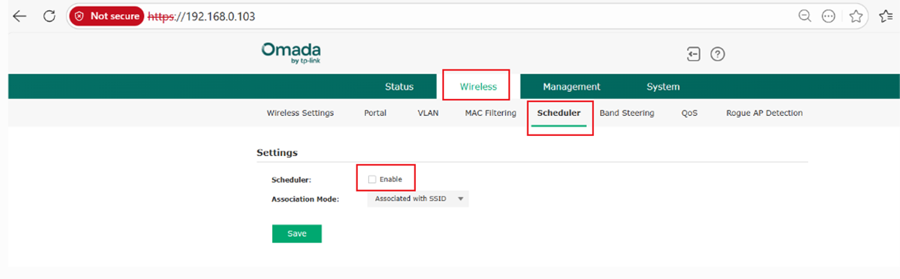The width and height of the screenshot is (900, 279).
Task: Open the Association Mode dropdown
Action: pos(418,199)
